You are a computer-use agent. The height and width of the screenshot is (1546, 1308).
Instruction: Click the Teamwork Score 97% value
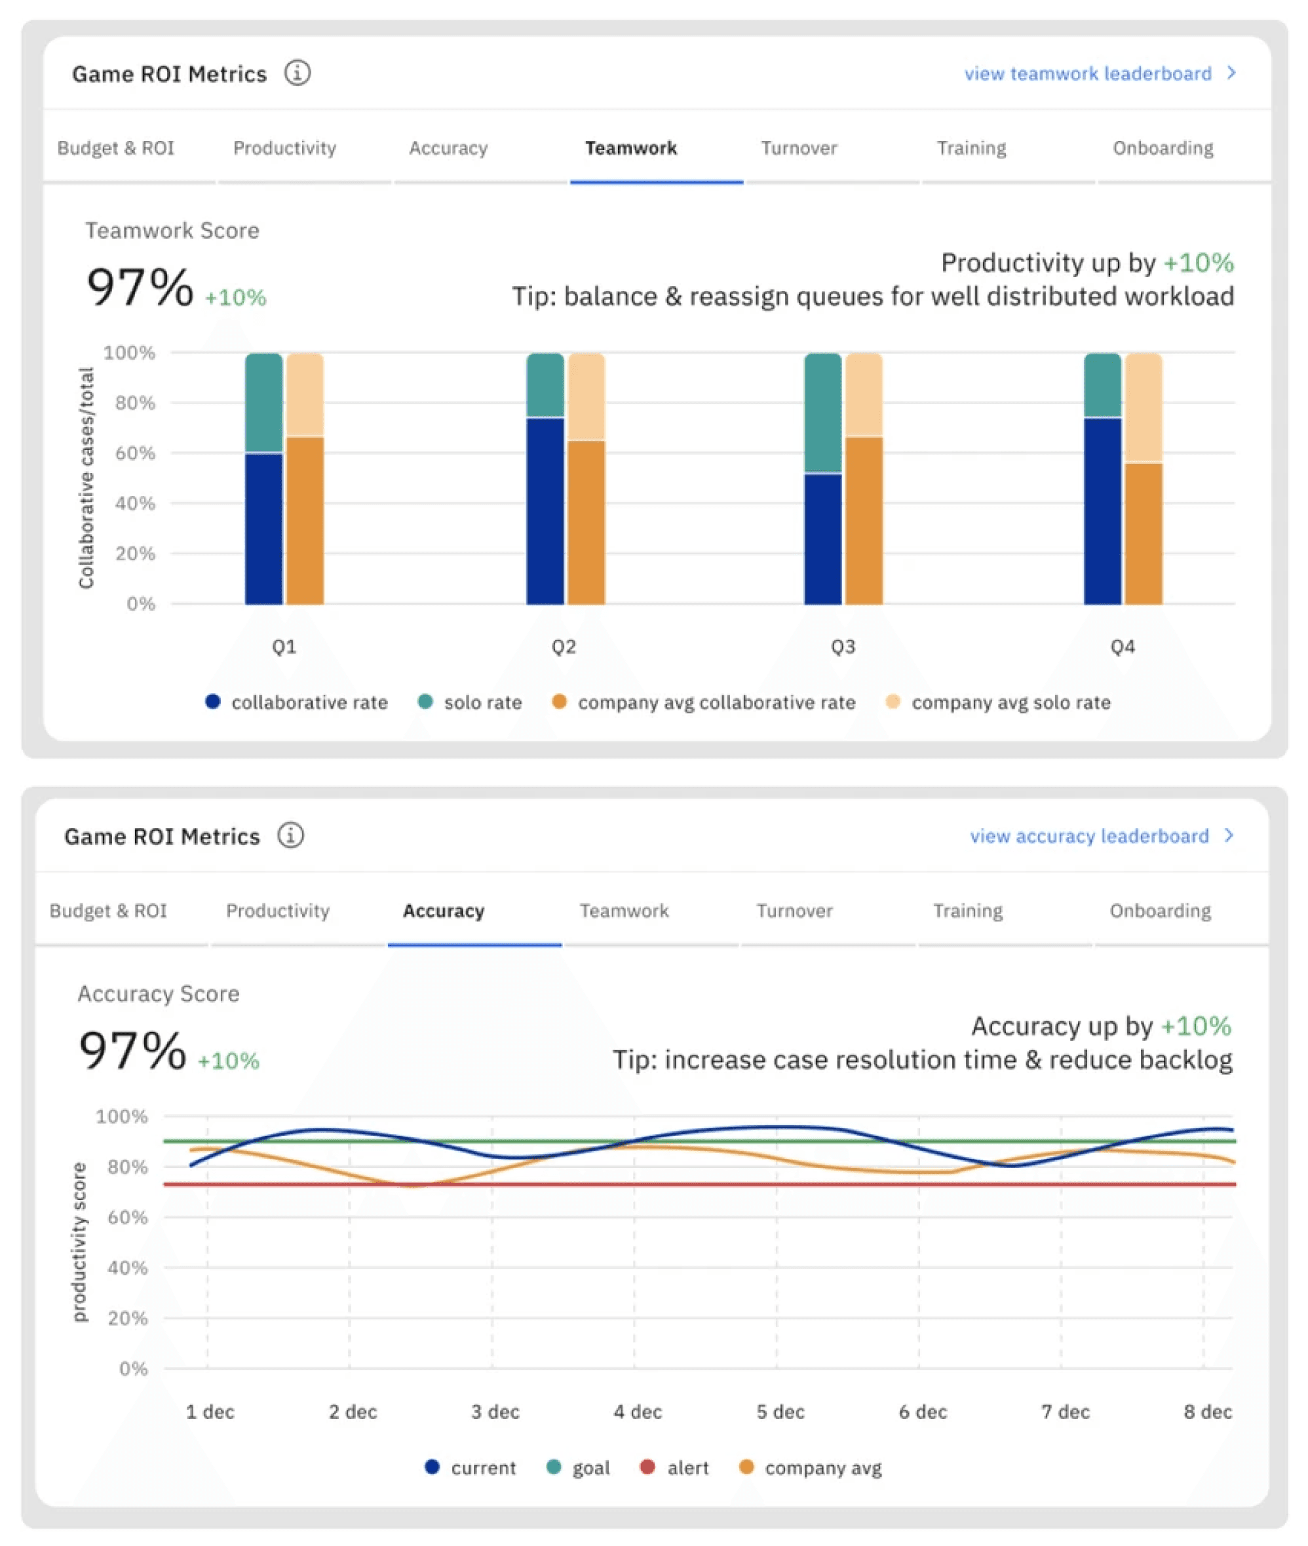(140, 287)
